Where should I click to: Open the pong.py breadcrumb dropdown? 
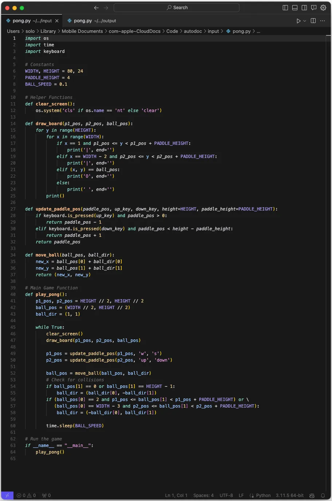point(242,31)
